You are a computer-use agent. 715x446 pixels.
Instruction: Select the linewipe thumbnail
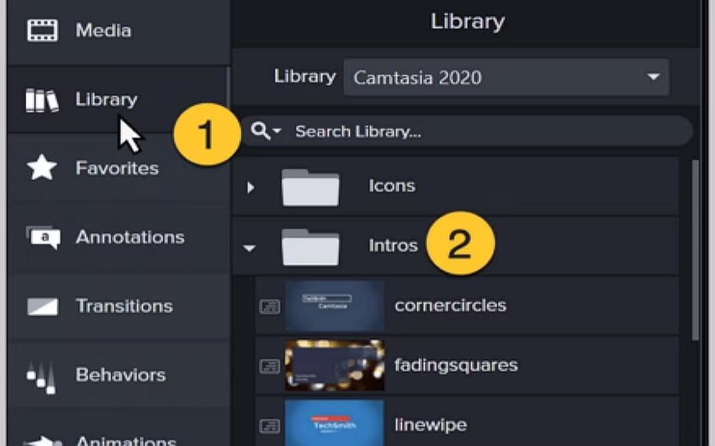point(335,422)
